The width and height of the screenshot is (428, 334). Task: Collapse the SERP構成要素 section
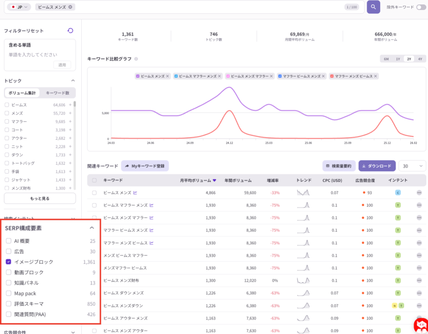click(92, 228)
